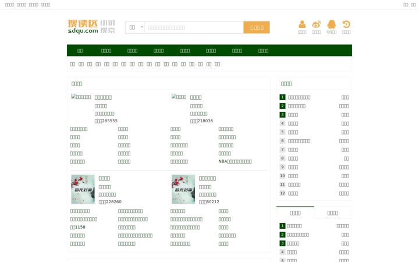
Task: Open the rank 7 entry in the ranking list
Action: click(x=293, y=150)
